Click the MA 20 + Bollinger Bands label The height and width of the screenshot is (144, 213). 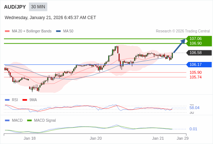32,31
